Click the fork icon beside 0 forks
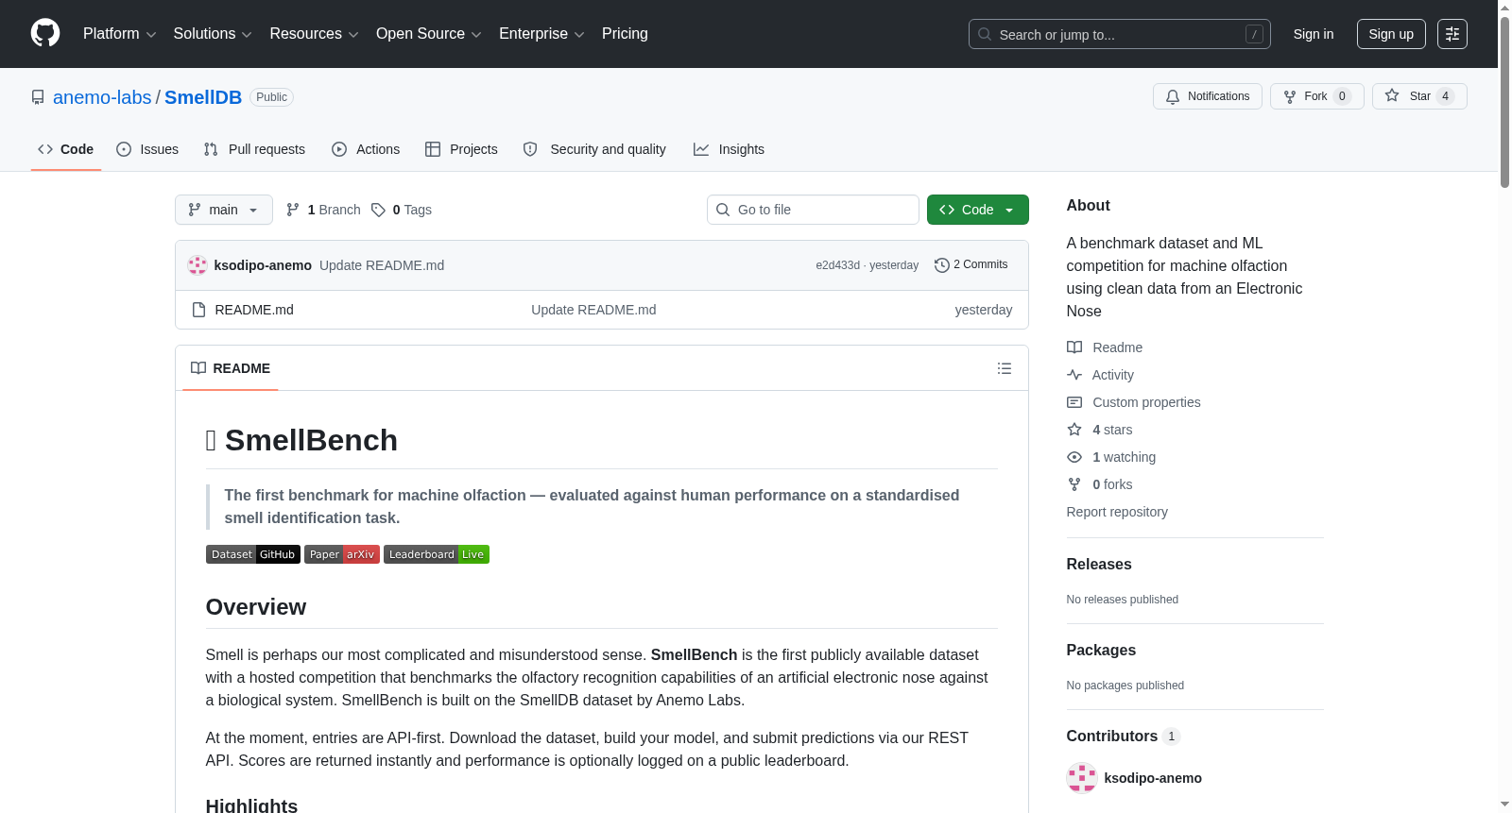1512x813 pixels. pyautogui.click(x=1074, y=484)
